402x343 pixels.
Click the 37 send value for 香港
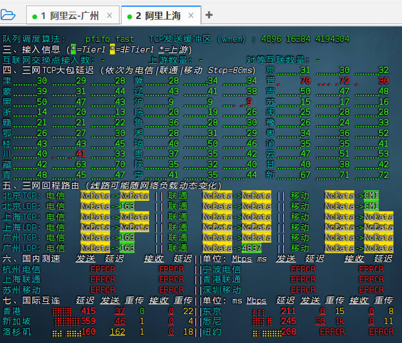(120, 311)
